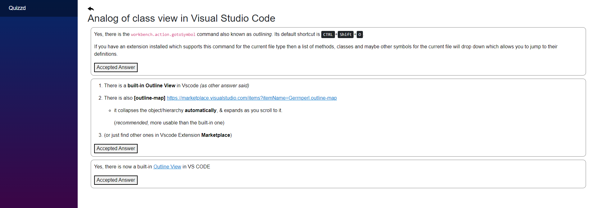Click the workbench.action.gotoSymbol code text
Viewport: 595px width, 208px height.
click(x=163, y=35)
